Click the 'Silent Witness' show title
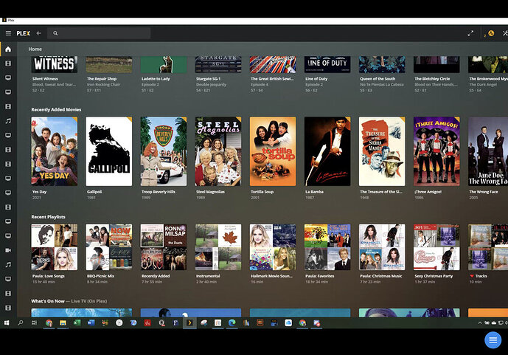508x355 pixels. [45, 78]
